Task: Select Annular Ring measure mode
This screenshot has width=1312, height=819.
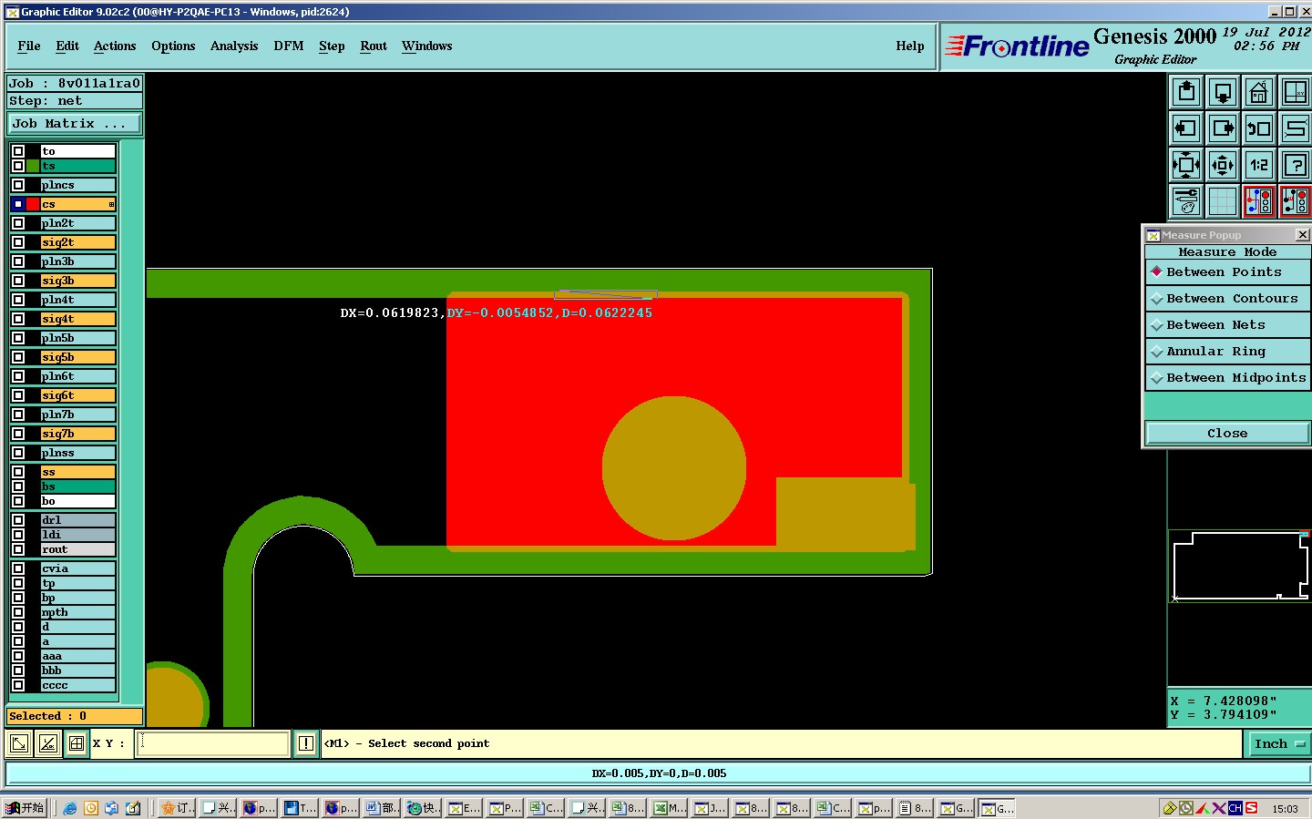Action: [x=1227, y=352]
